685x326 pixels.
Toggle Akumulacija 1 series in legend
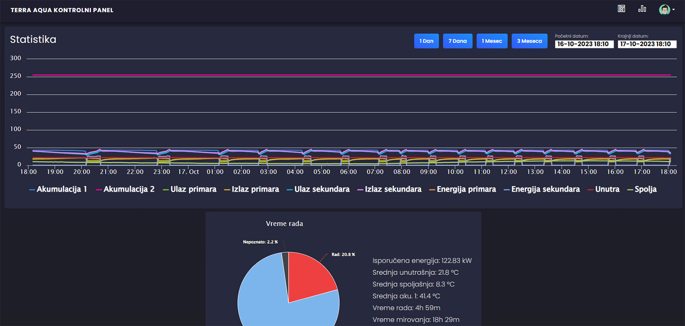[x=58, y=189]
